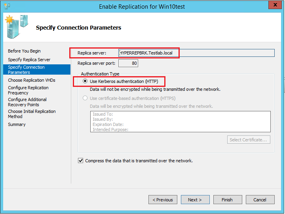The width and height of the screenshot is (285, 214).
Task: Click 'Issued By:' text
Action: tap(103, 119)
